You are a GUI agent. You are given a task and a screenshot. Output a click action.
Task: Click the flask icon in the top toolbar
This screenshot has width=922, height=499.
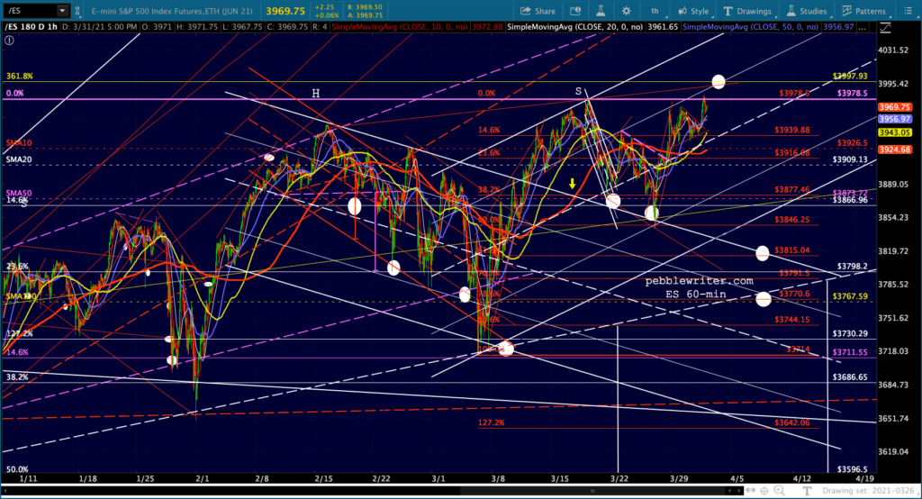pos(601,11)
